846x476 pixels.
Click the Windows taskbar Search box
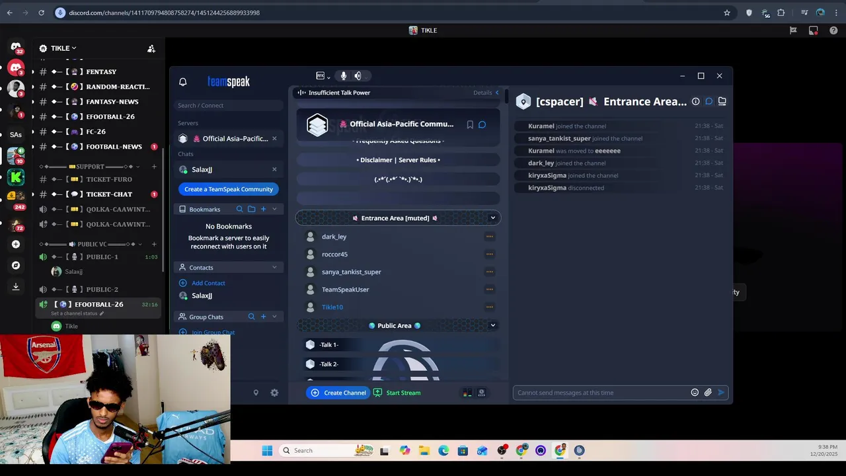327,451
